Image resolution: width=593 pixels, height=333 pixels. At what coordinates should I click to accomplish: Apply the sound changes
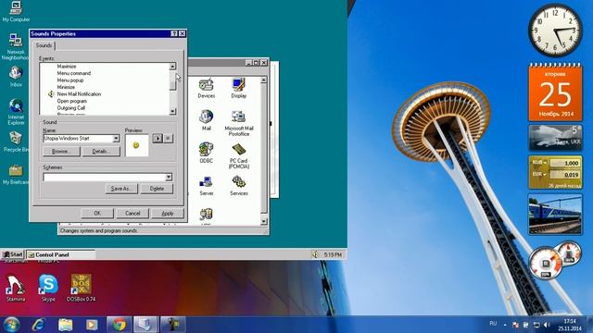tap(168, 214)
